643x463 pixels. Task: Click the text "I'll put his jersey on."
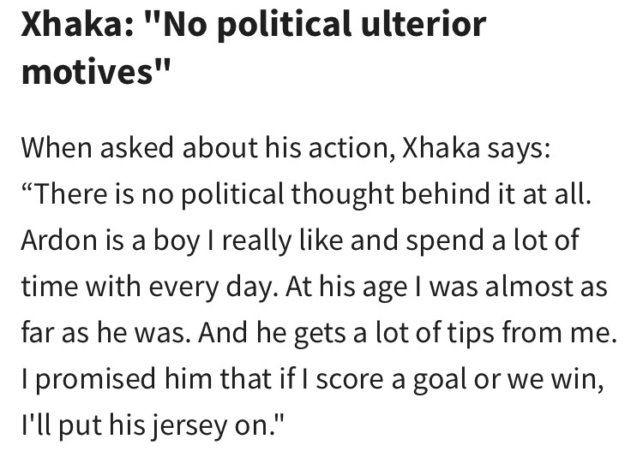152,426
